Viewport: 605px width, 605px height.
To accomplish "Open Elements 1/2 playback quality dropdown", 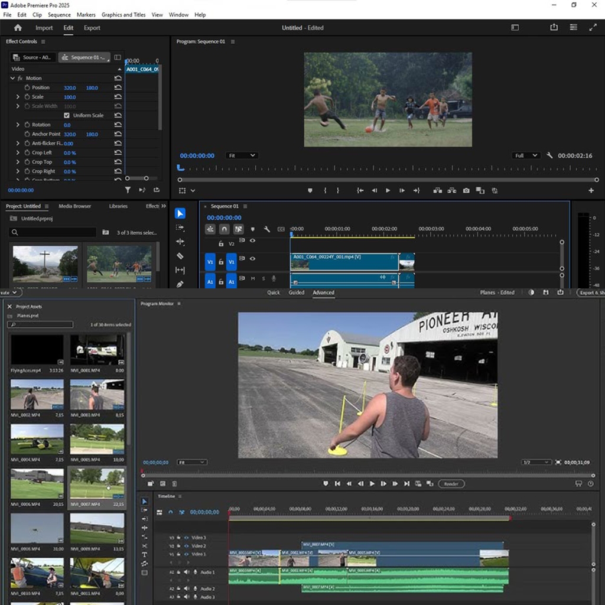I will point(535,462).
